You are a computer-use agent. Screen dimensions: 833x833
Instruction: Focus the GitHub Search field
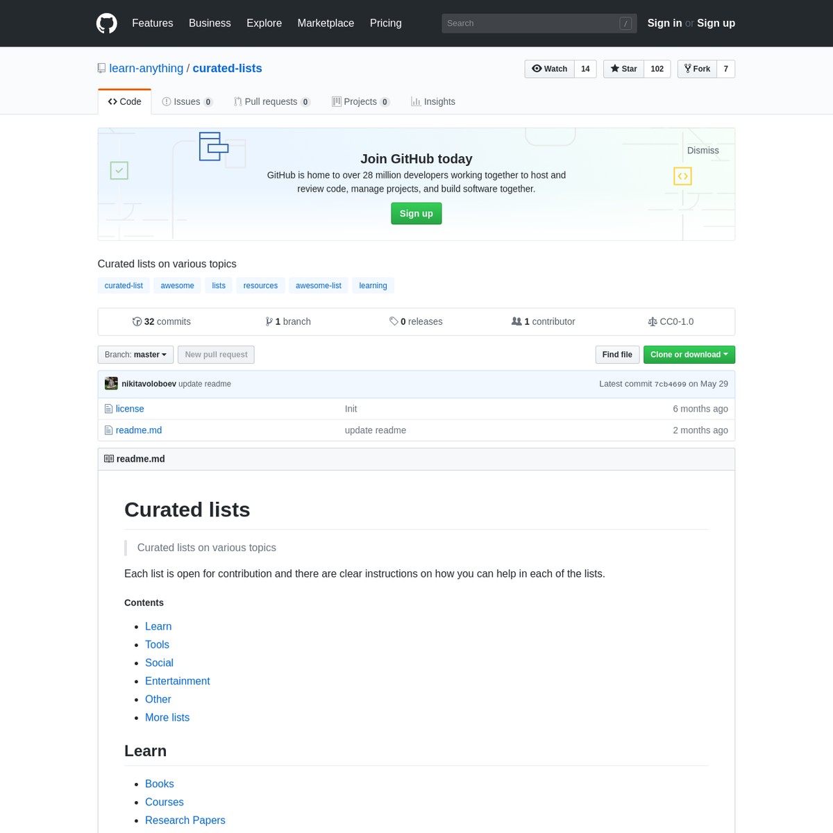click(539, 23)
